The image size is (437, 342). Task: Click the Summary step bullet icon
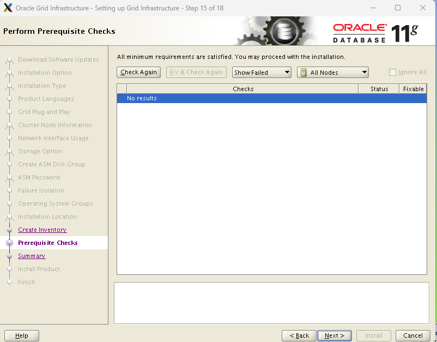(9, 256)
